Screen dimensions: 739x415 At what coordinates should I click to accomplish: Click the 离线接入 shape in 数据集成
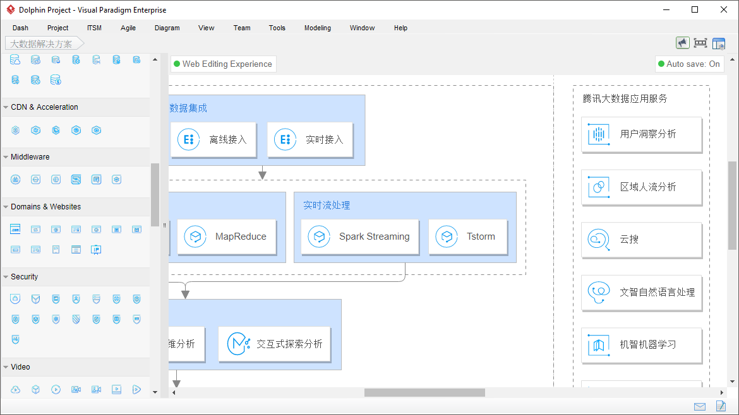tap(213, 139)
